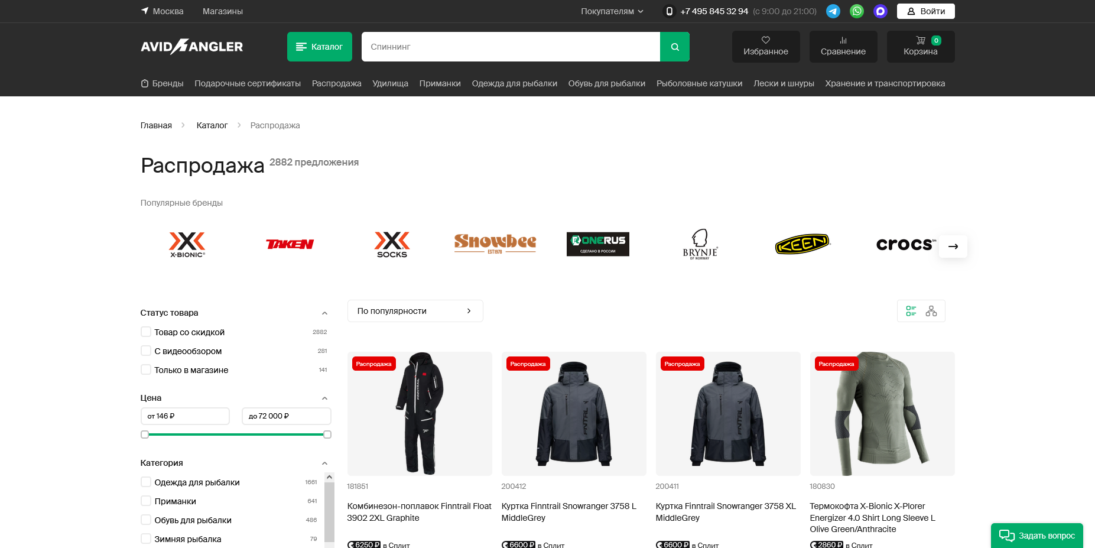
Task: Open the Бренды menu item
Action: coord(162,83)
